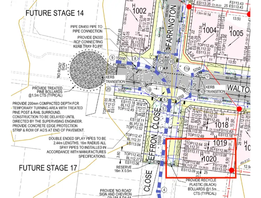Click lot 1004 number label
The image size is (261, 198).
pos(209,30)
